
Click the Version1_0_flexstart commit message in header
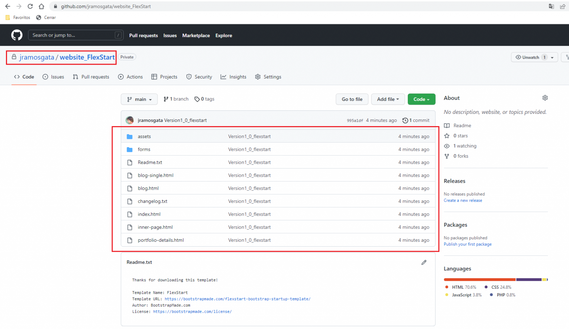(x=185, y=121)
